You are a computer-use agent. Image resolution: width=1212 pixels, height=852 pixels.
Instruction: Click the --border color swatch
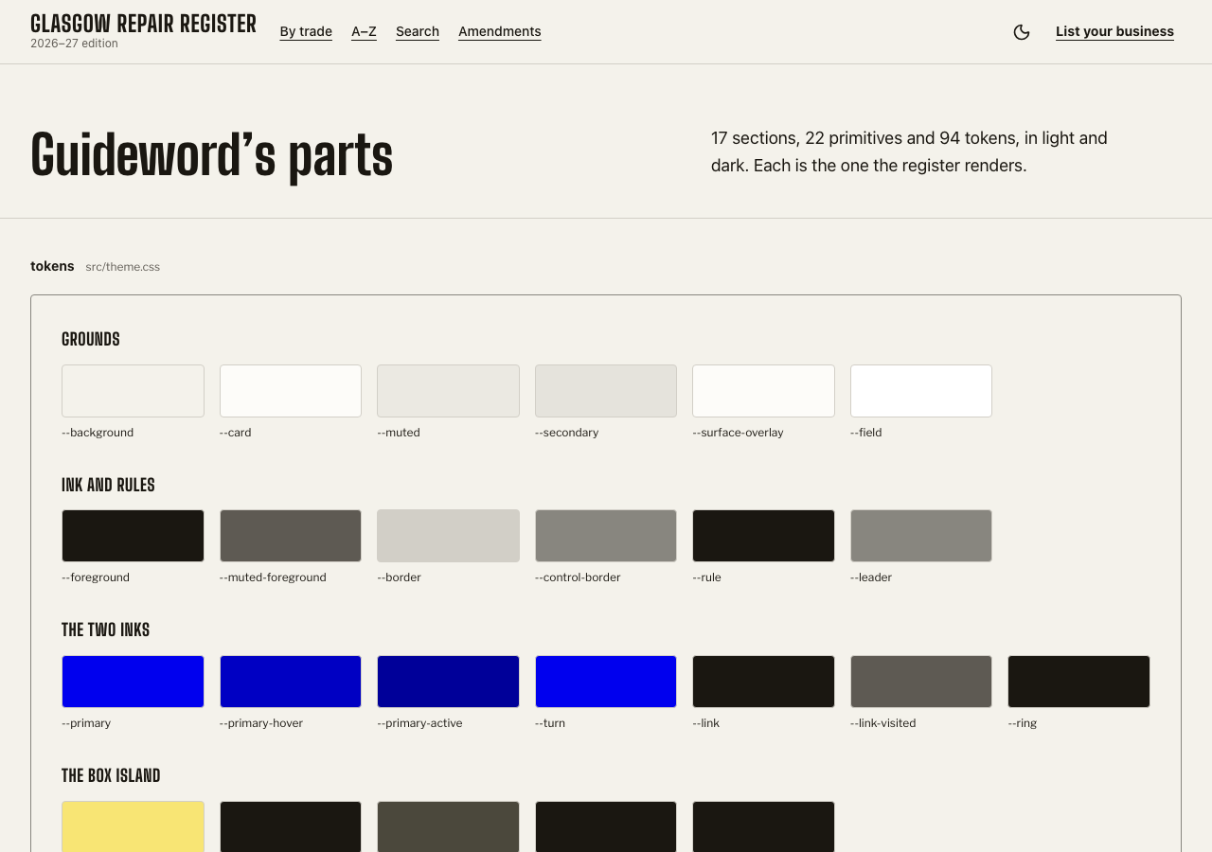(448, 536)
